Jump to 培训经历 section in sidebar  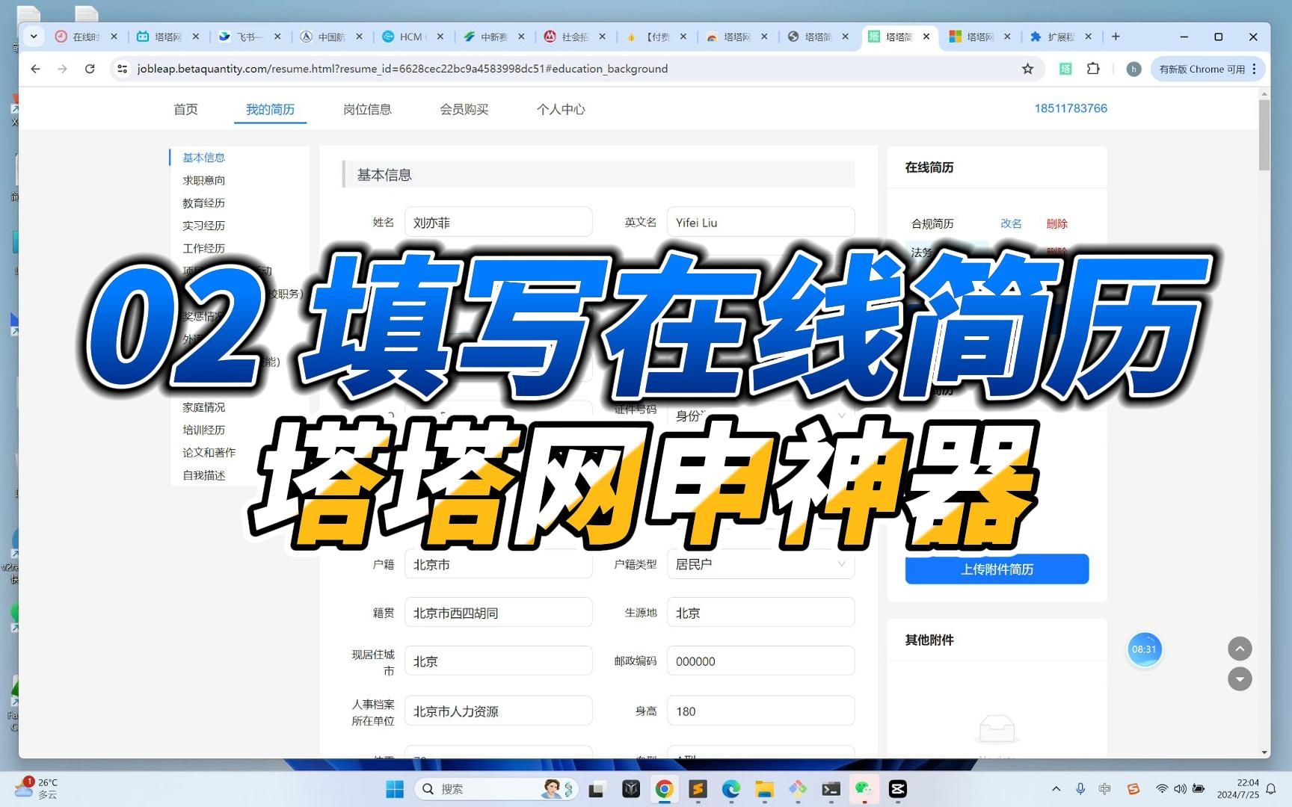click(203, 430)
